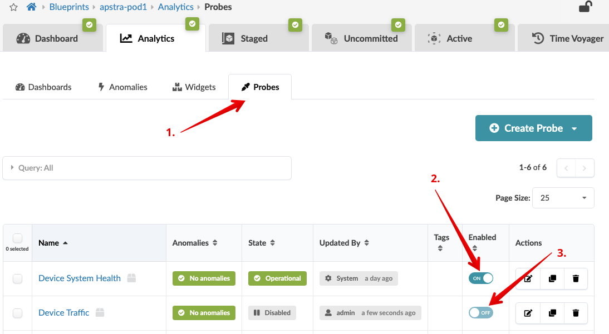
Task: Disable the Device System Health probe toggle
Action: click(x=481, y=278)
